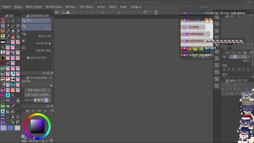Select the Operation object tool in tool palette
Viewport: 254px width, 143px height.
coord(3,26)
